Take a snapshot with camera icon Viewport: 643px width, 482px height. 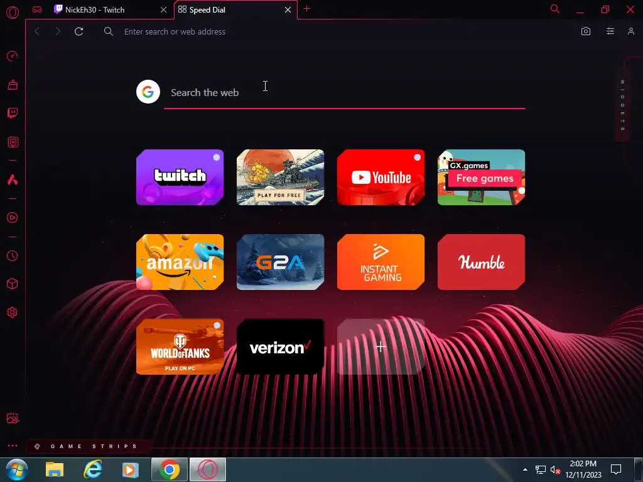[586, 31]
